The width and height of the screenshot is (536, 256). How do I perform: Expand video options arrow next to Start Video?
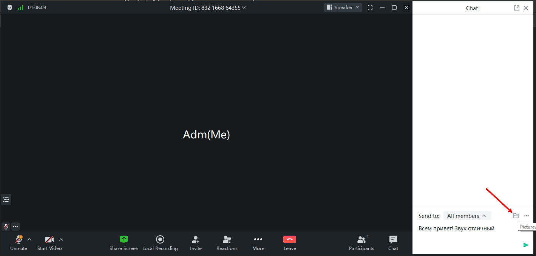coord(61,239)
